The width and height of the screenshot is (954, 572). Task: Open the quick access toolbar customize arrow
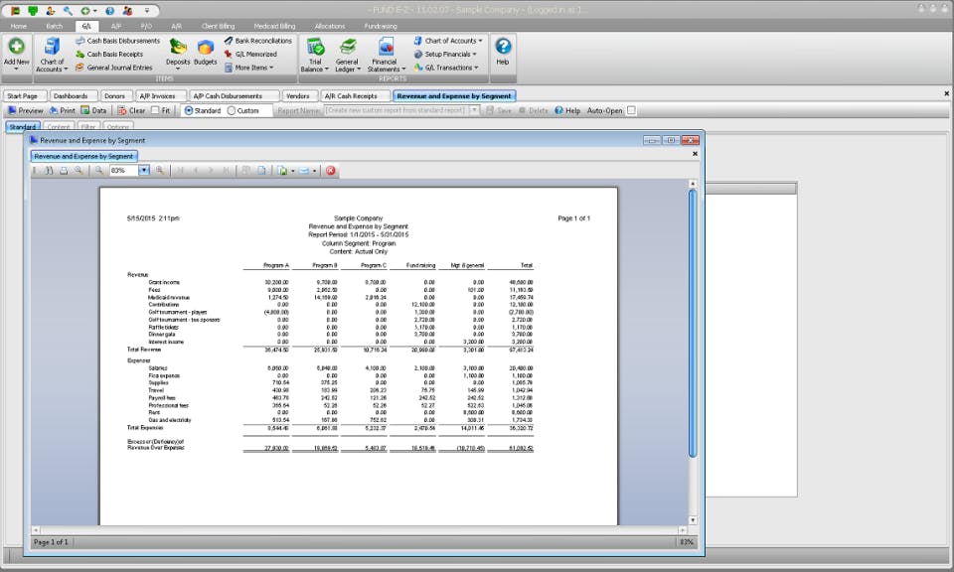(147, 11)
